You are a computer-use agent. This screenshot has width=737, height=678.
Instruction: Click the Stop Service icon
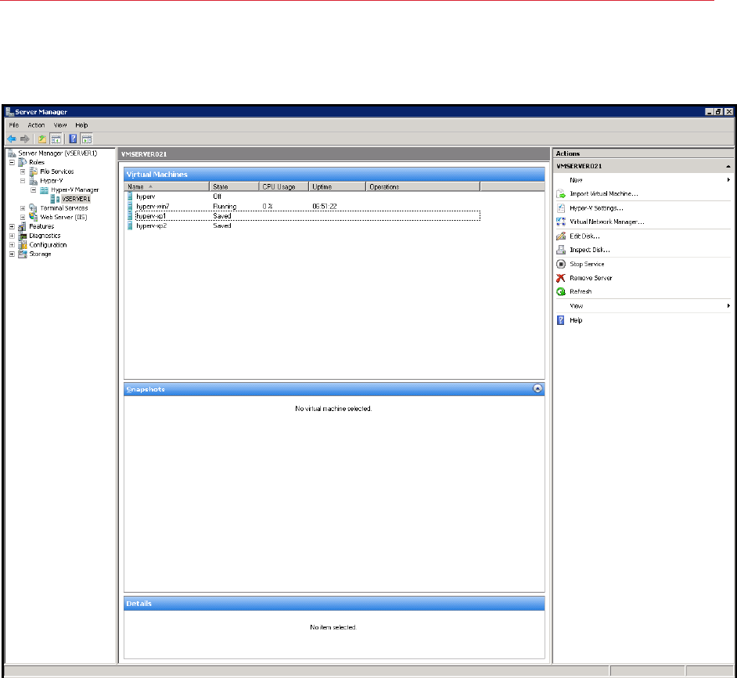point(561,264)
